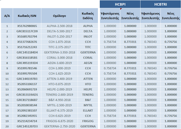The height and width of the screenshot is (129, 181).
Task: Click the HCBPI column group header
Action: point(120,4)
